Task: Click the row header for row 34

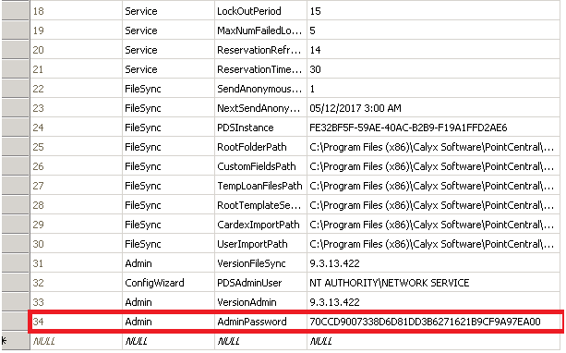Action: tap(15, 322)
